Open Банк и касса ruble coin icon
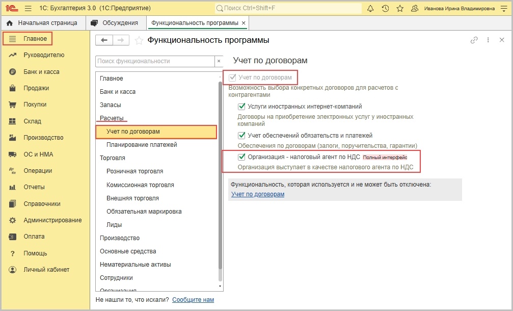Image resolution: width=513 pixels, height=311 pixels. [12, 72]
